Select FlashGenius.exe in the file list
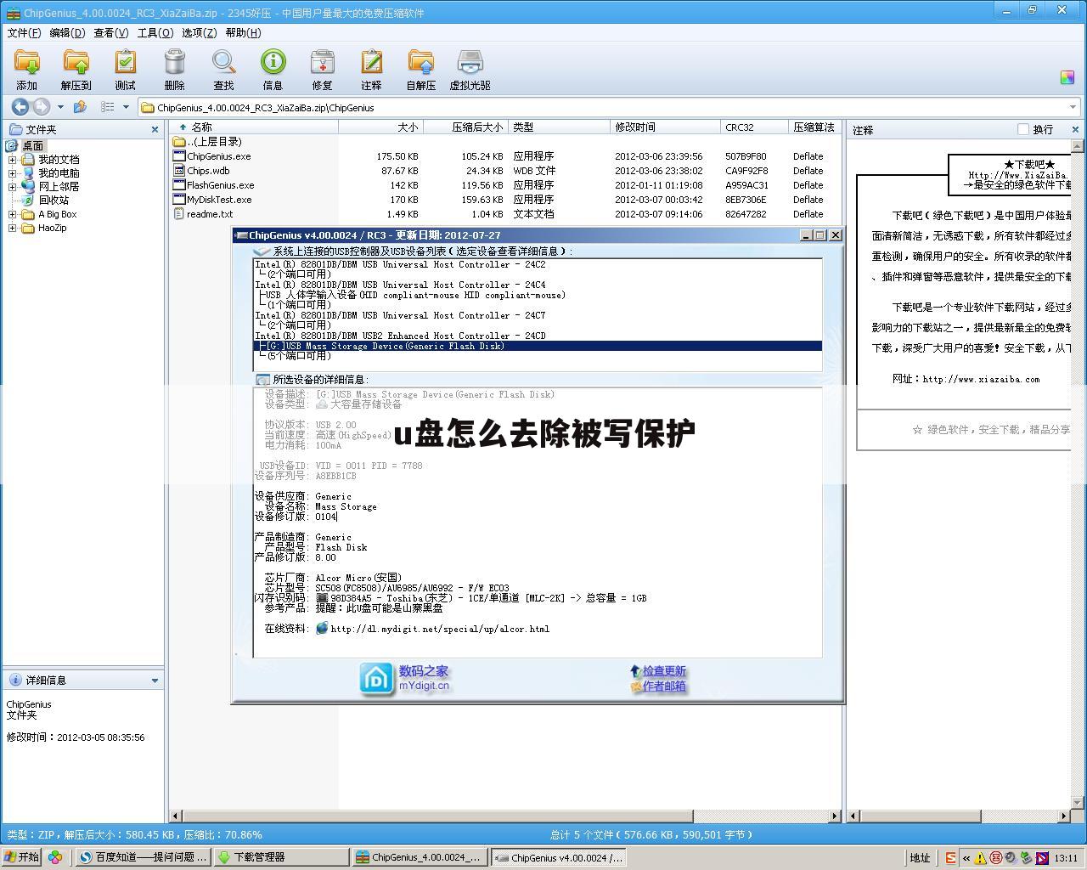 pos(221,185)
